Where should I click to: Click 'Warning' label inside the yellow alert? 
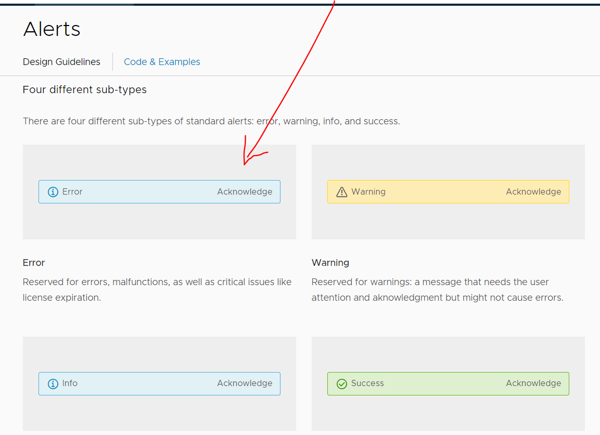[368, 191]
